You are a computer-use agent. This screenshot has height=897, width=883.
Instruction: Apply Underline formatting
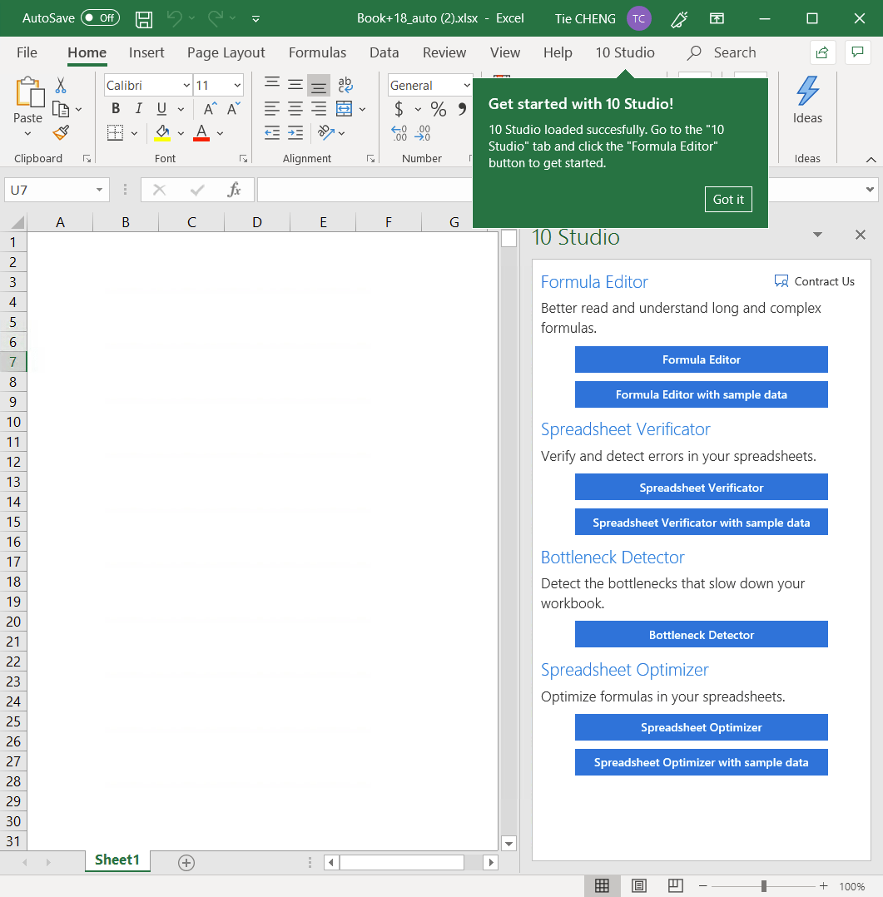tap(162, 109)
